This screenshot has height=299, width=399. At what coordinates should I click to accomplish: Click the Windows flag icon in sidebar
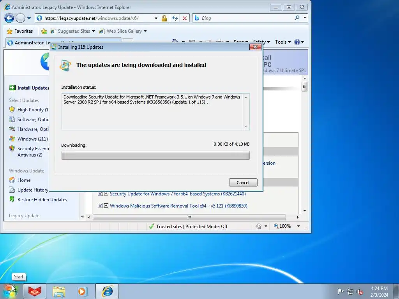(x=12, y=139)
